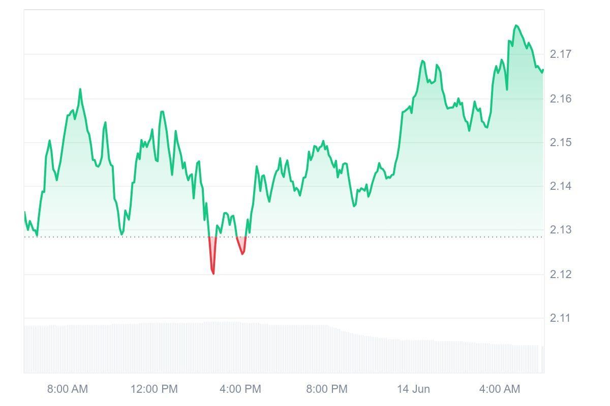Click the 4:00 AM time axis label
Image resolution: width=610 pixels, height=406 pixels.
pos(500,389)
